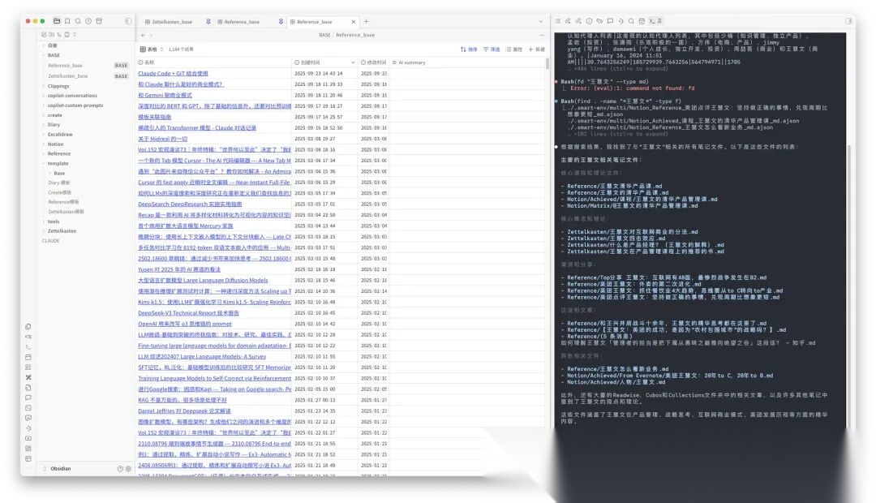876x503 pixels.
Task: Click the 属性 properties button
Action: pyautogui.click(x=514, y=49)
